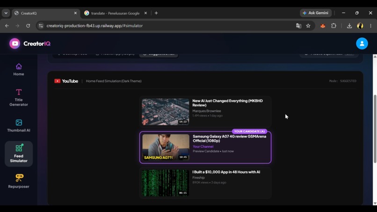The width and height of the screenshot is (377, 212).
Task: Open 'I Built a $10,000 App' title
Action: [226, 172]
